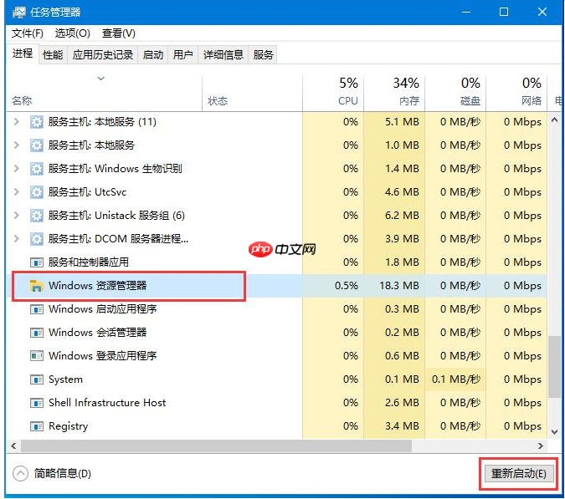Click 0.1 MB/秒 disk value

pos(456,379)
